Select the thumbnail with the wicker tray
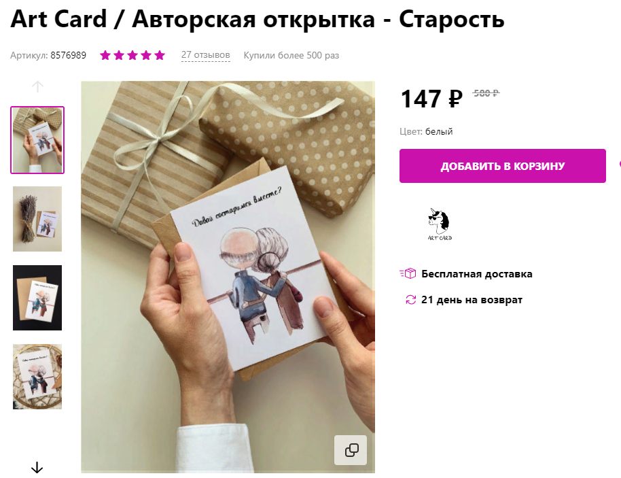 [x=37, y=377]
